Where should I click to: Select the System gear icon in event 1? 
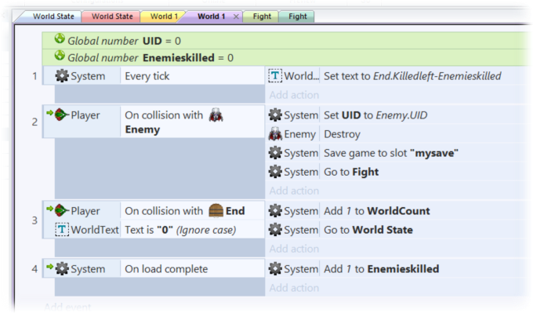coord(62,76)
